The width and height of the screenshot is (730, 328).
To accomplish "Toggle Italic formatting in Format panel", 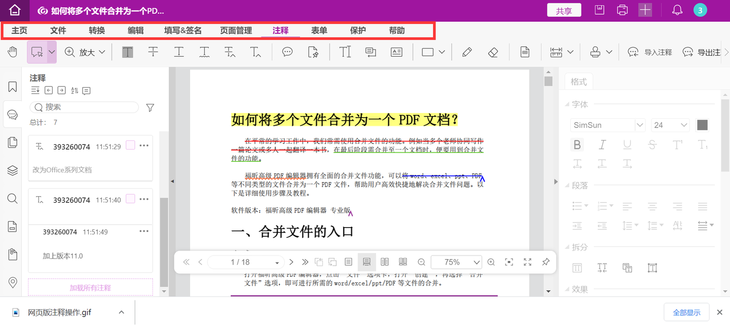I will (x=602, y=144).
